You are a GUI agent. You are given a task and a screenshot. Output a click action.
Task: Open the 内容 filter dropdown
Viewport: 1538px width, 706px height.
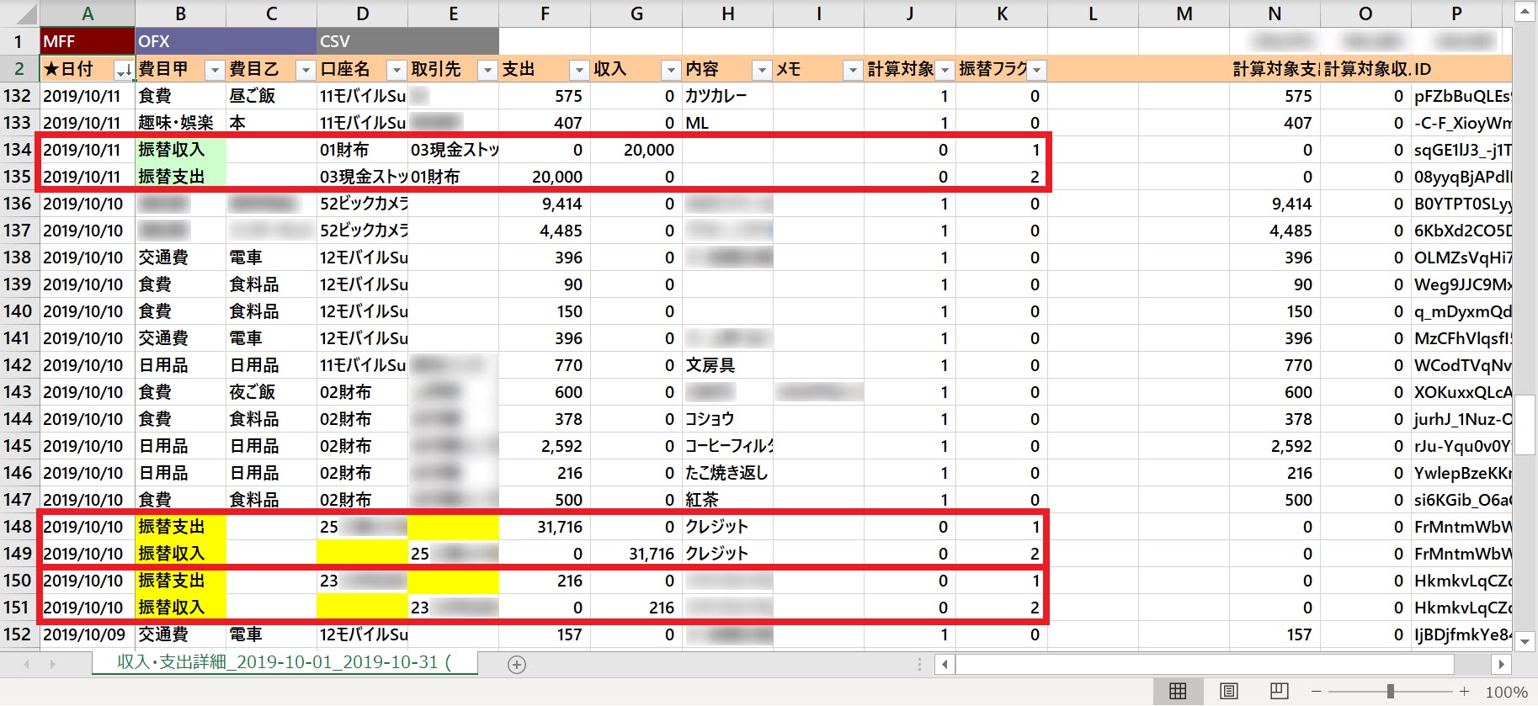(x=762, y=70)
